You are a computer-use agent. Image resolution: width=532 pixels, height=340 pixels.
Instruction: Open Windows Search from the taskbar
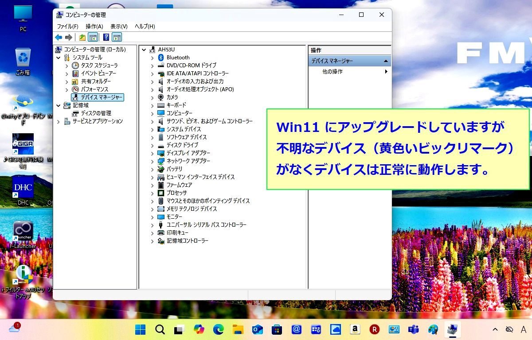coord(159,329)
